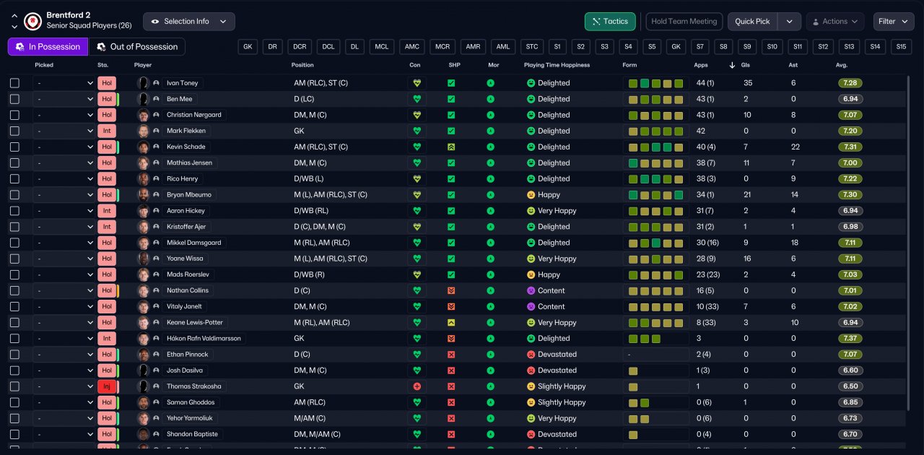924x455 pixels.
Task: Click the down sort arrow near Apps column
Action: 733,65
